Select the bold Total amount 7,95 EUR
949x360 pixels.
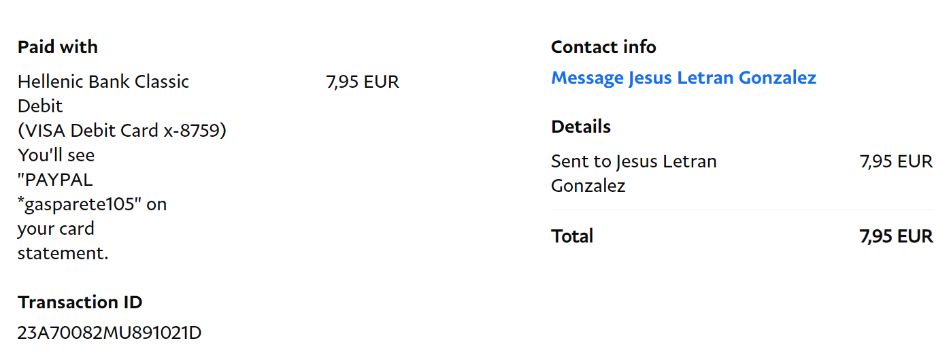[896, 236]
